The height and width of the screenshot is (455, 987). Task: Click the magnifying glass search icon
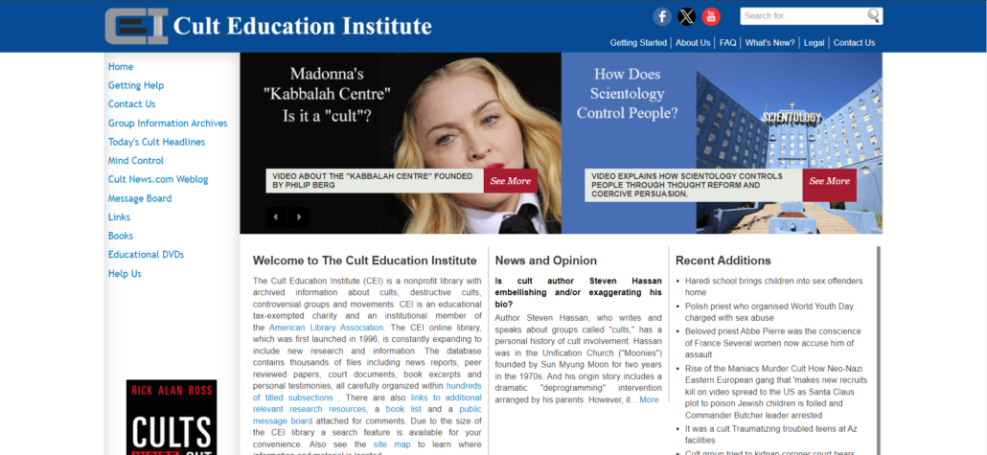pos(874,15)
